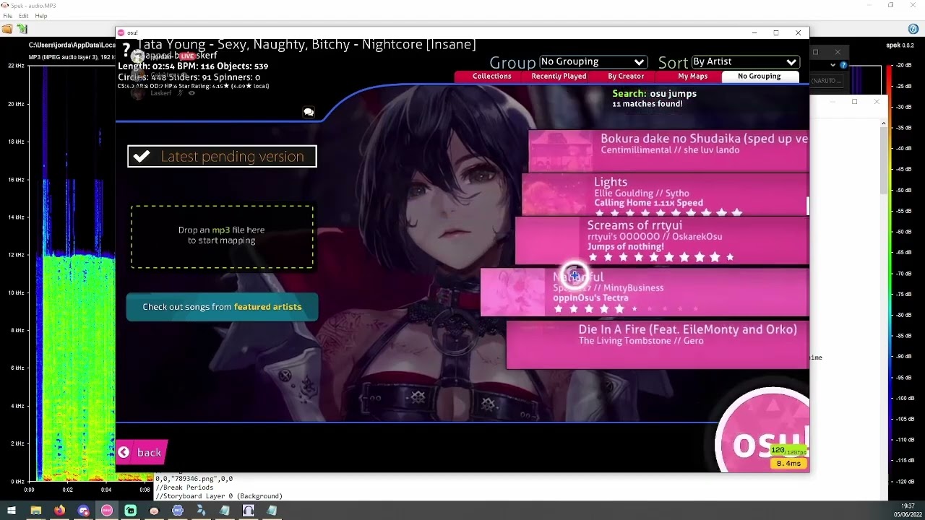Launch Firefox from the taskbar
This screenshot has width=925, height=520.
point(59,511)
